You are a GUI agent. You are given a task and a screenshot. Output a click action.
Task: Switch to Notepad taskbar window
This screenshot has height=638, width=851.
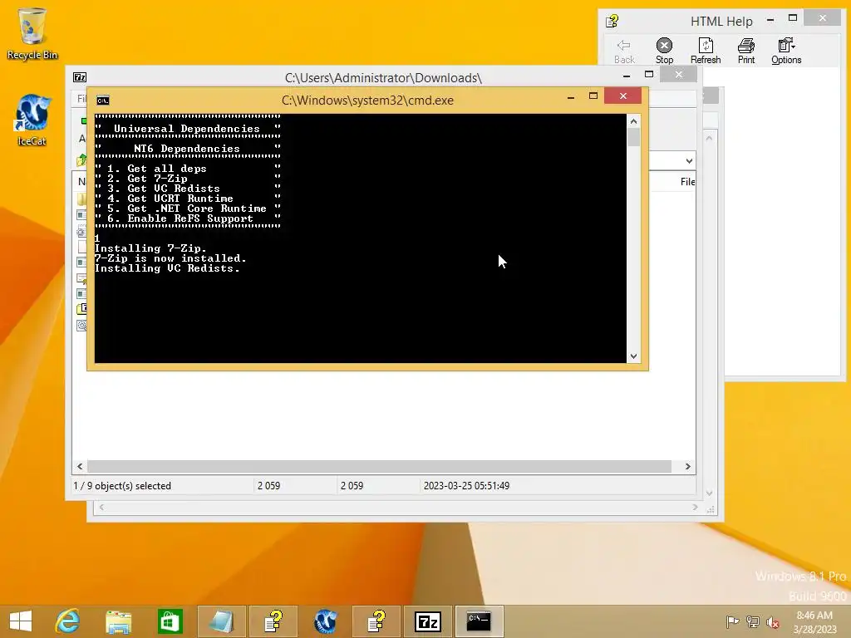click(x=221, y=621)
